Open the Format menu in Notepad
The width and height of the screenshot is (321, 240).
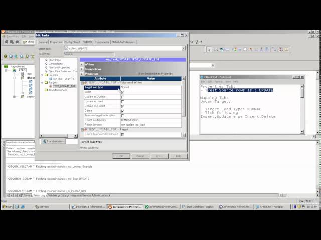[218, 82]
